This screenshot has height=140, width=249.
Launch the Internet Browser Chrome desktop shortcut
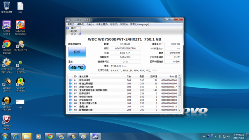point(7,47)
